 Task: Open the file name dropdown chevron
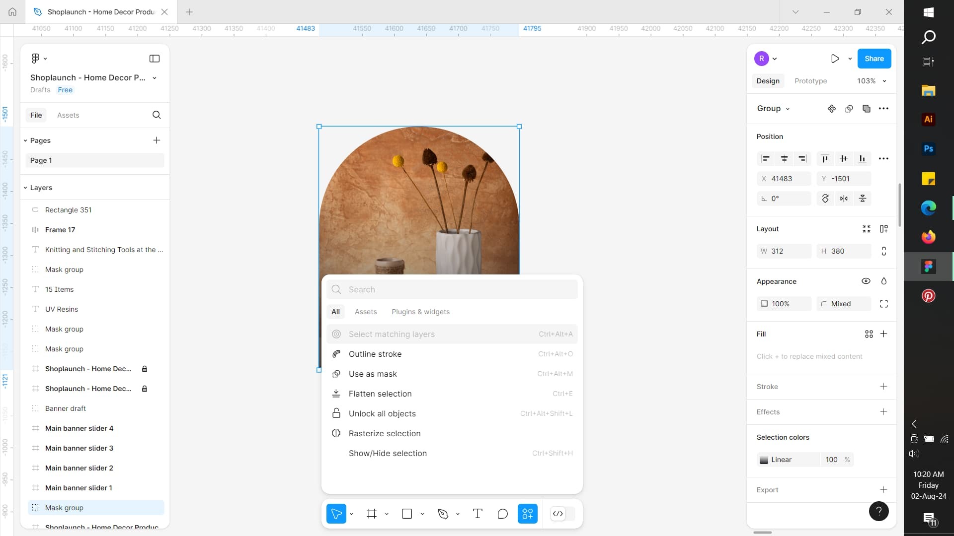coord(155,78)
